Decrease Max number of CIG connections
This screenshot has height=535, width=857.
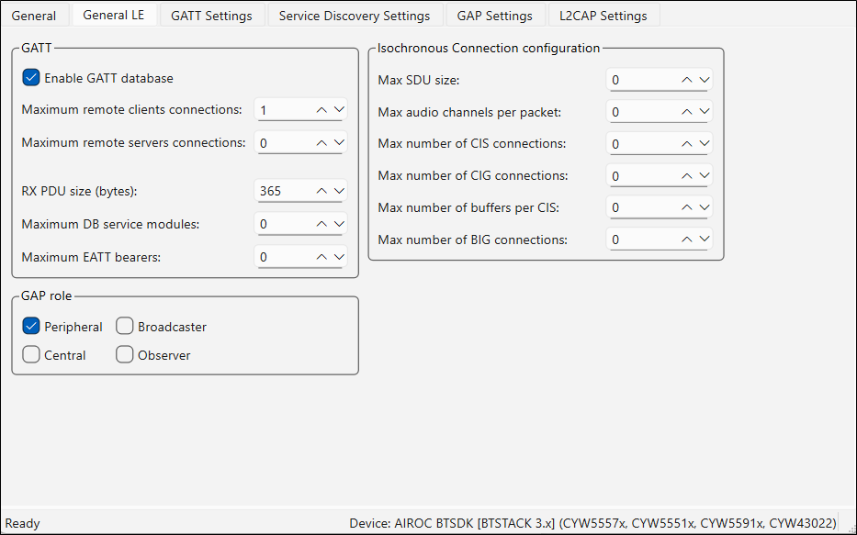pos(704,176)
